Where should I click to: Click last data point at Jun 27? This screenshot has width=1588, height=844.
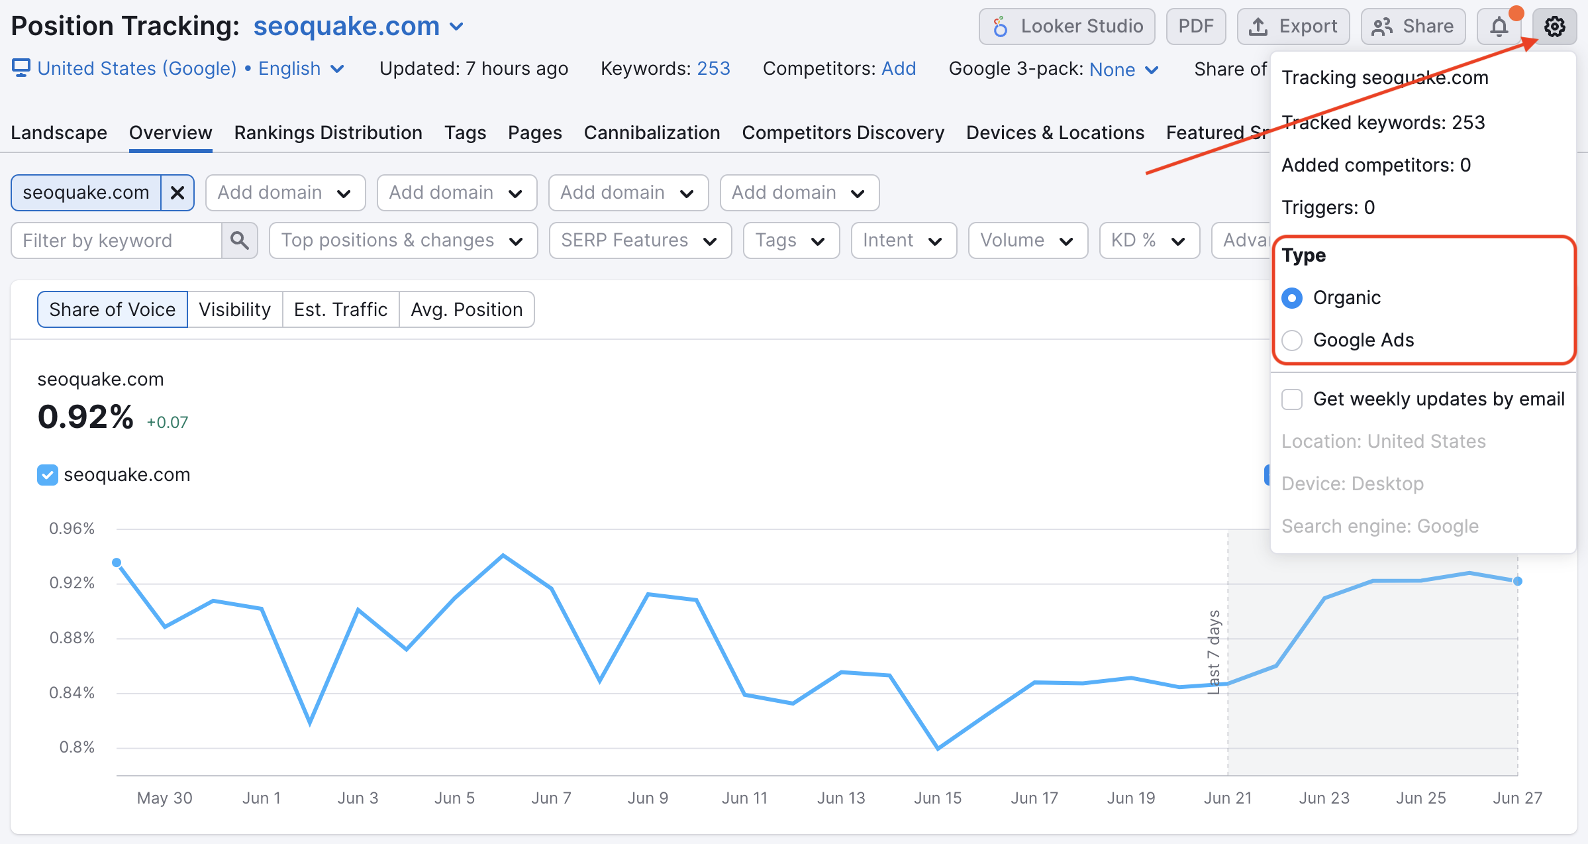(x=1518, y=581)
